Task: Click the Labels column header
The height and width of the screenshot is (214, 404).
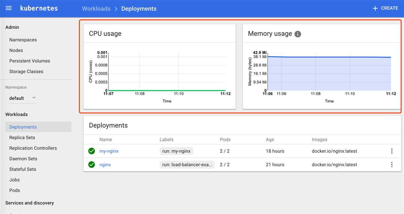Action: coord(166,139)
